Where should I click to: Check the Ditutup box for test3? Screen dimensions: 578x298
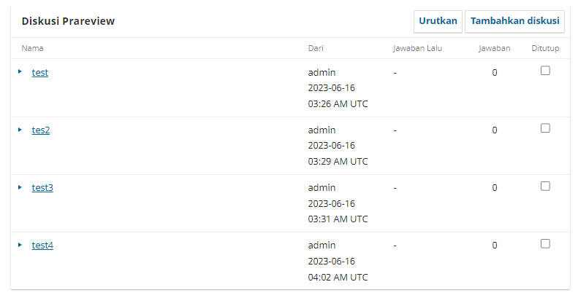(x=545, y=186)
